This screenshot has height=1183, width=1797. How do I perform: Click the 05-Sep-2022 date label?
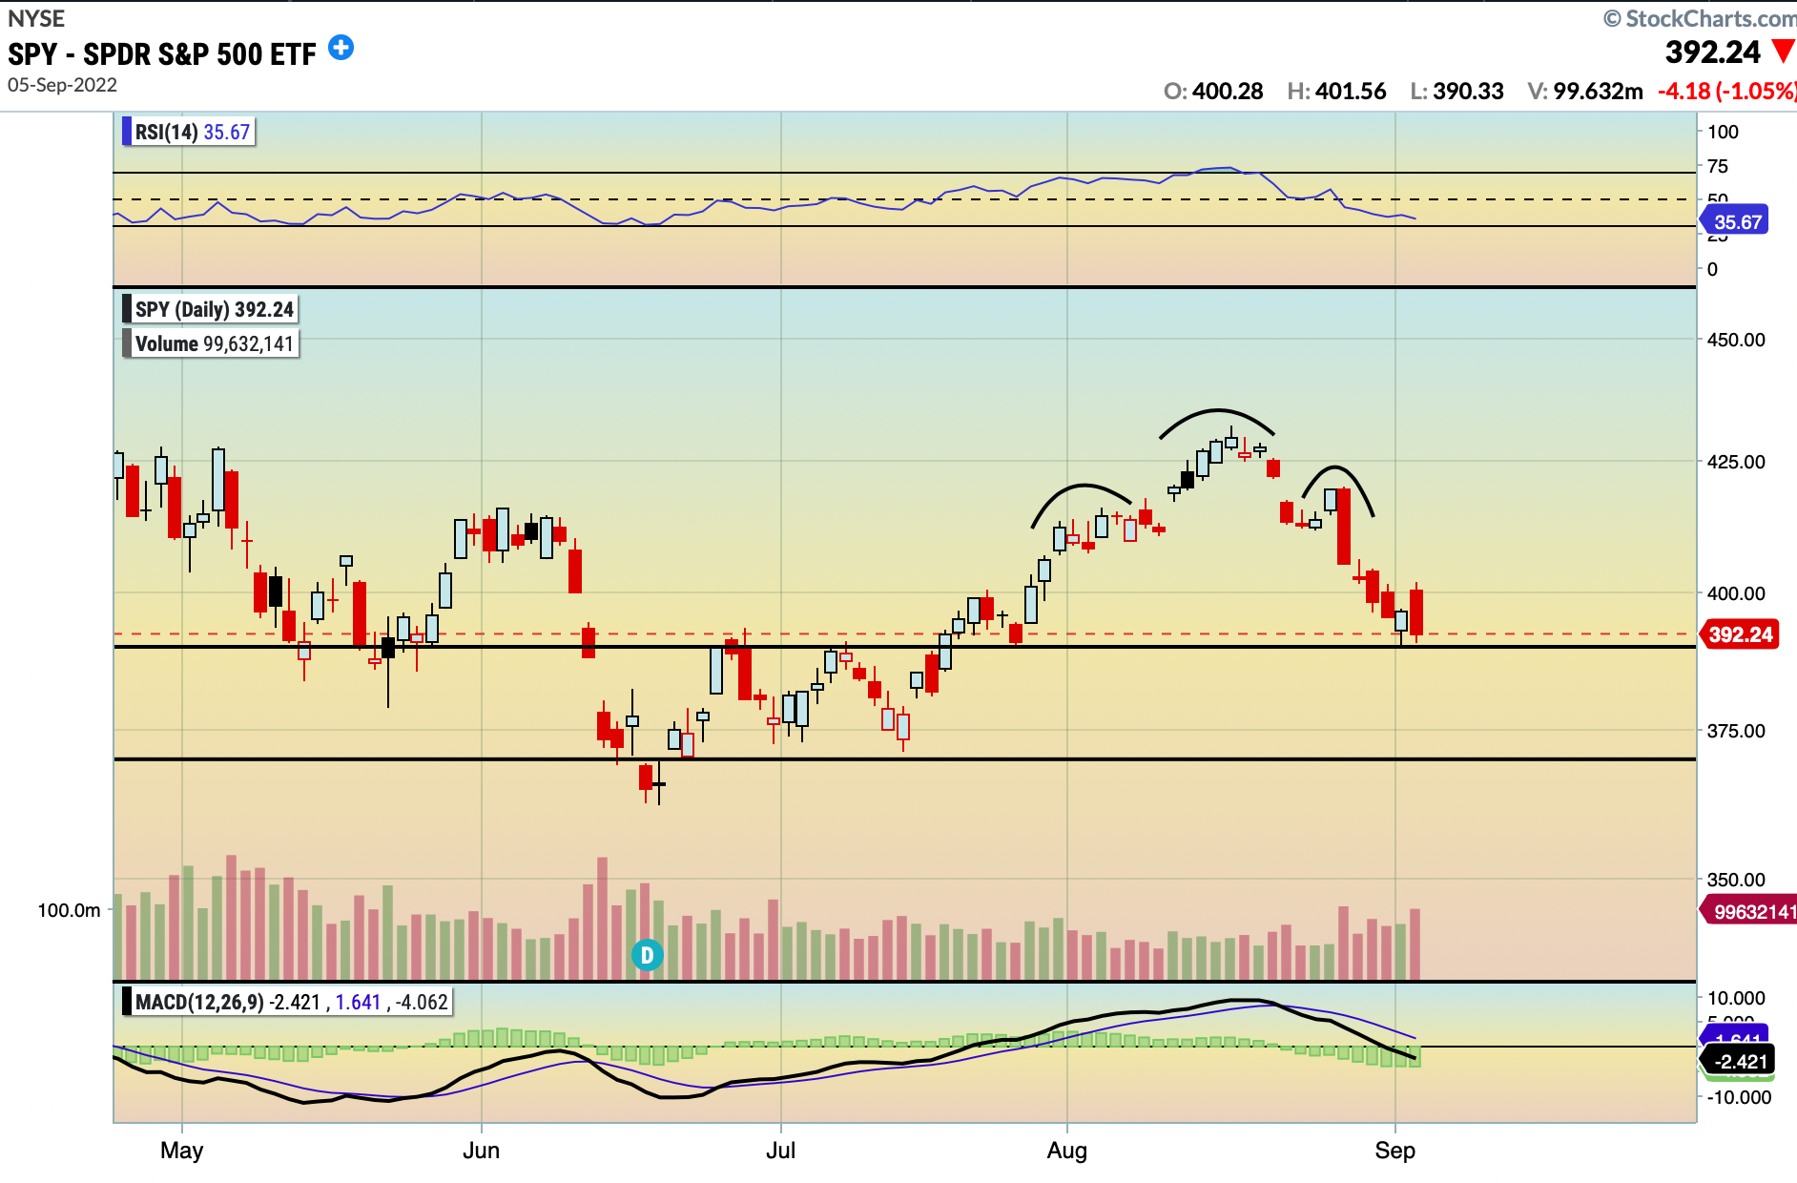point(61,85)
